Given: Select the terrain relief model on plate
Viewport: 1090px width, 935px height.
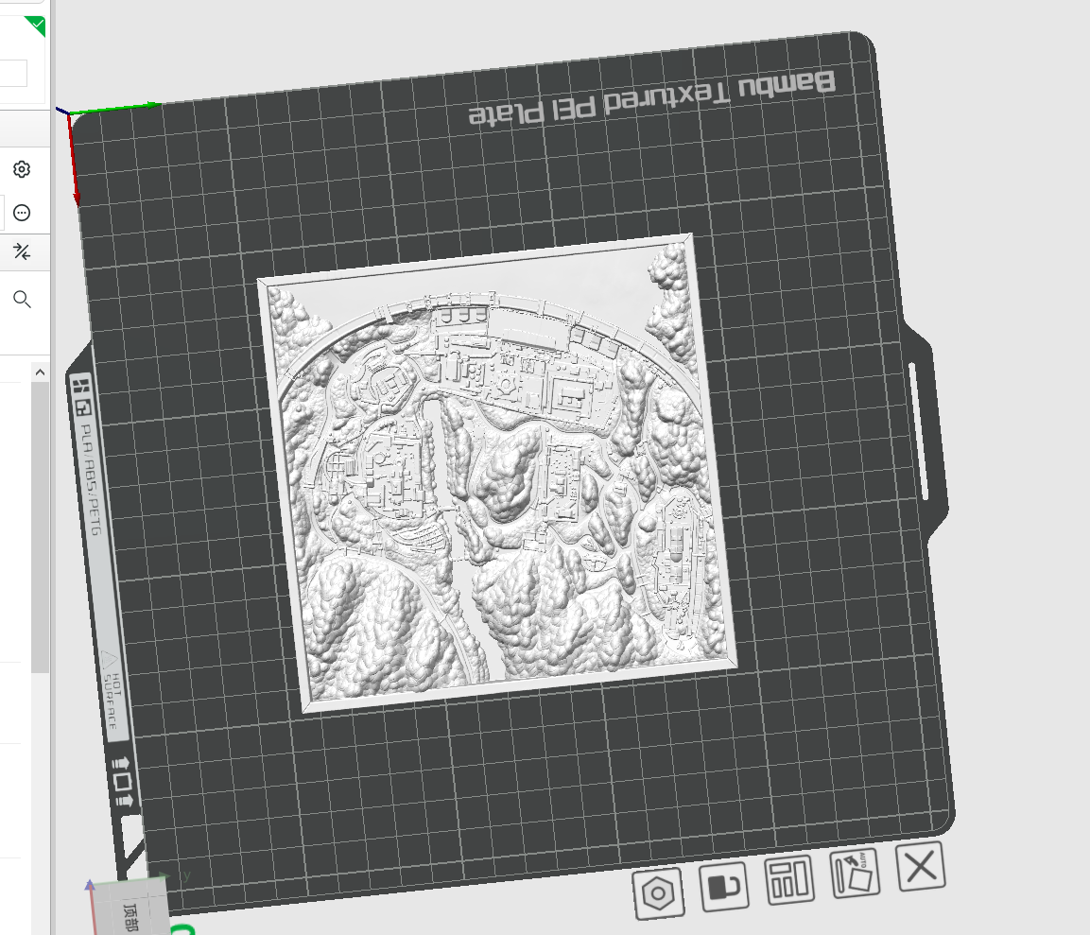Looking at the screenshot, I should coord(497,473).
